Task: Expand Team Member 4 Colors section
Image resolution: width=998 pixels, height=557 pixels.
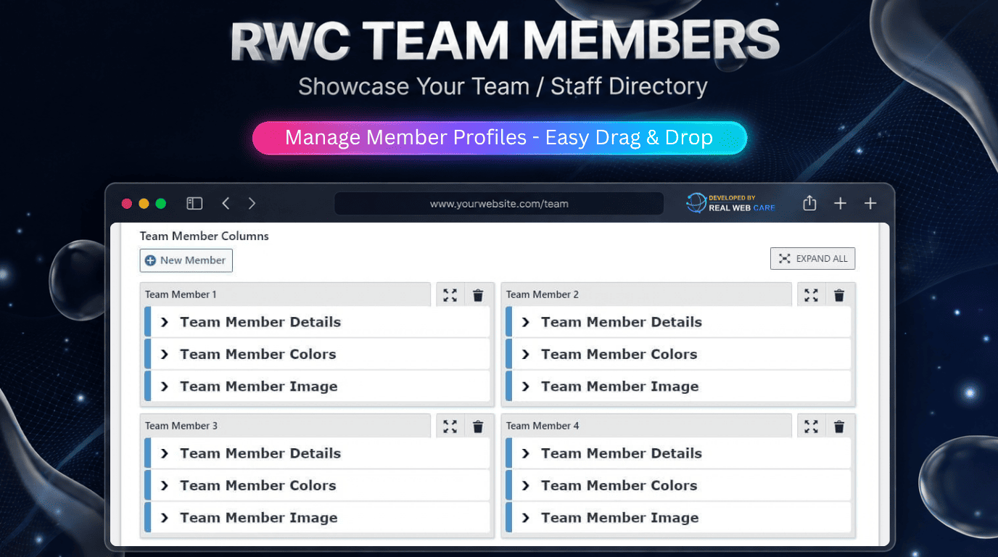Action: coord(678,485)
